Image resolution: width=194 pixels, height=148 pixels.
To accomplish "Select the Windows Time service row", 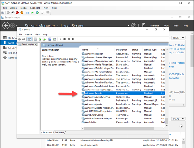I will tap(123, 100).
